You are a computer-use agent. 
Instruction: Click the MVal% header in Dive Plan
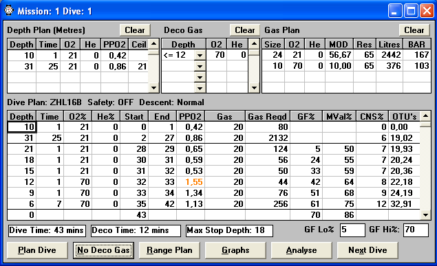click(x=339, y=116)
